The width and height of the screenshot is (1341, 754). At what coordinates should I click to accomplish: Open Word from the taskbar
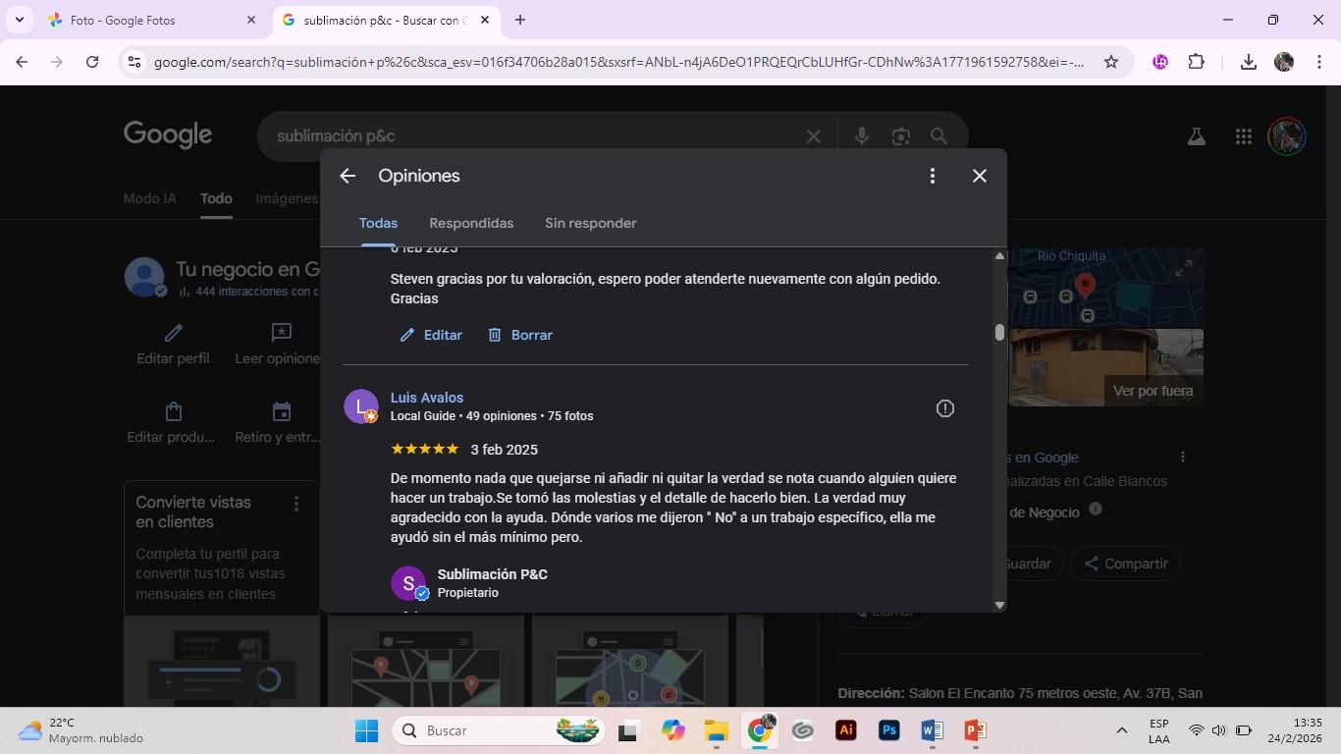tap(932, 730)
